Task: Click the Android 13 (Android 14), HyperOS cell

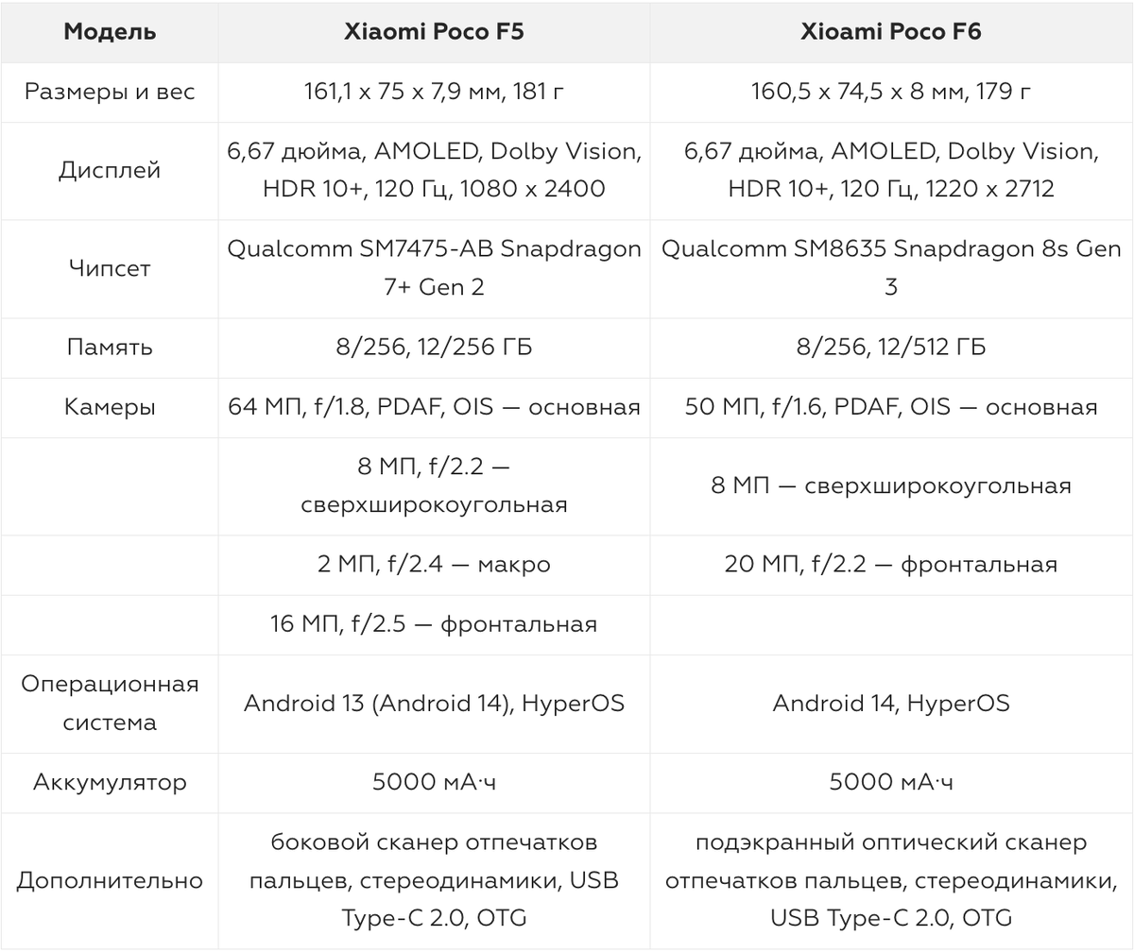Action: tap(434, 704)
